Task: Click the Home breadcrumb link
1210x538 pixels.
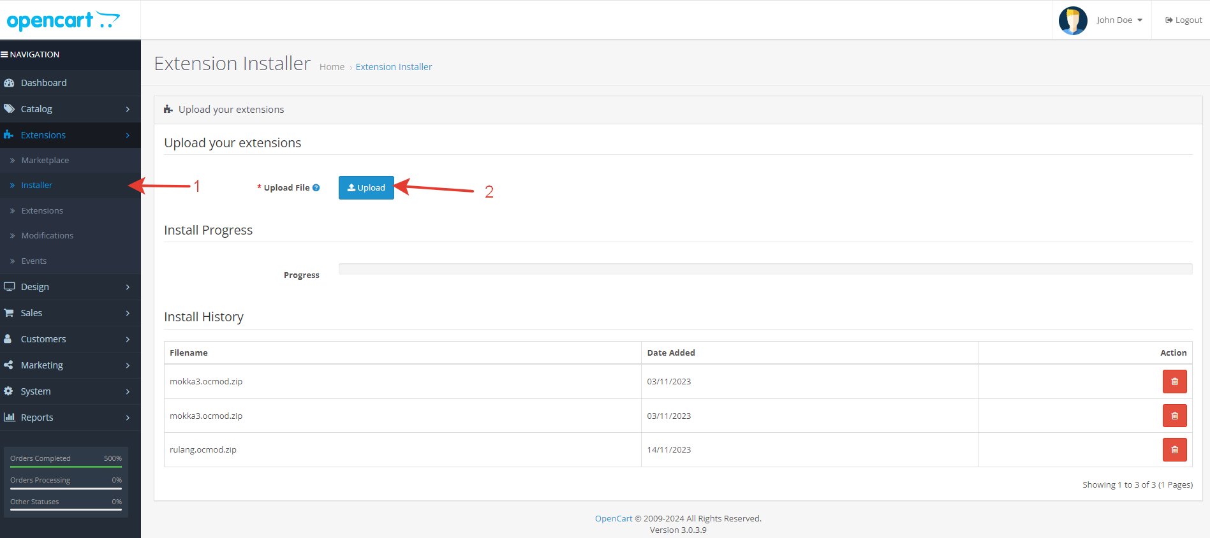Action: click(x=332, y=67)
